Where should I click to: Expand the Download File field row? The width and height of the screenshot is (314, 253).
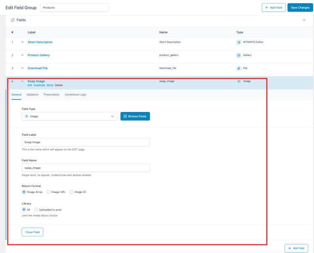(22, 68)
